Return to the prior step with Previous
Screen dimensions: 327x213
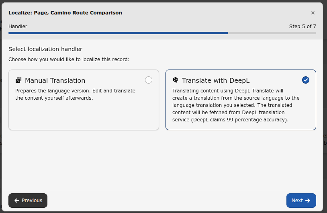28,201
